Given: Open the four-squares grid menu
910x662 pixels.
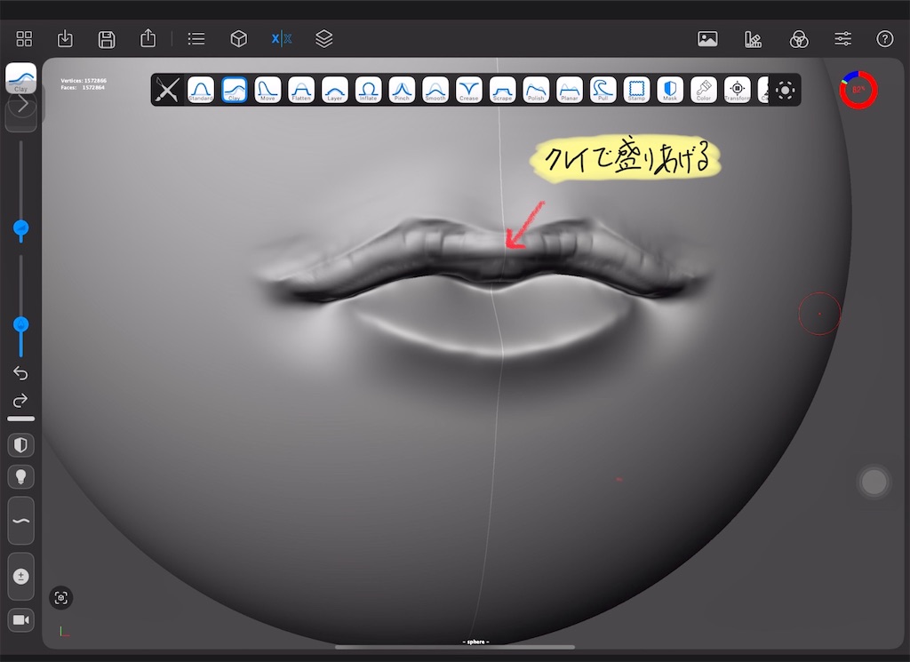Looking at the screenshot, I should click(x=24, y=39).
